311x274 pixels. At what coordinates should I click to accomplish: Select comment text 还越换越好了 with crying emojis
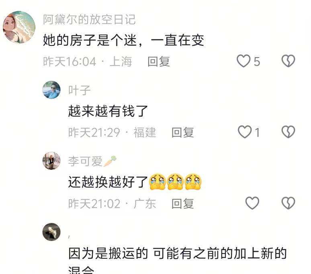(135, 182)
